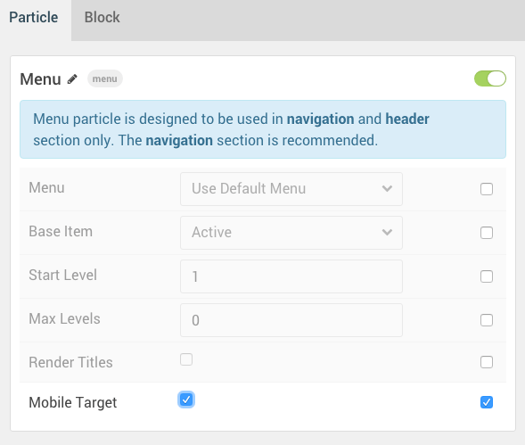
Task: Switch to the Block tab
Action: point(102,18)
